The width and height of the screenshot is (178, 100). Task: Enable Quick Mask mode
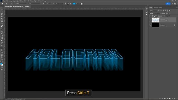click(x=2, y=67)
